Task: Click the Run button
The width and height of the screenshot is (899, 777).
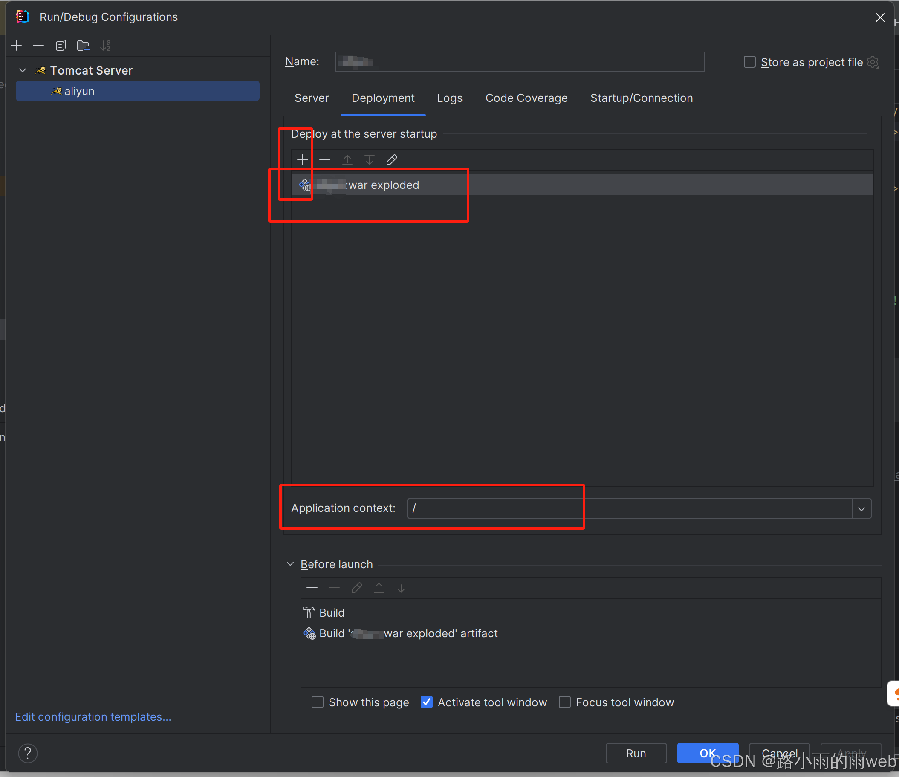Action: coord(636,754)
